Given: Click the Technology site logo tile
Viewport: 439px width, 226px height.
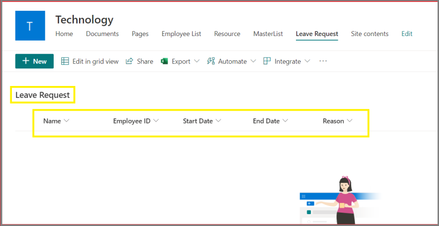Looking at the screenshot, I should point(30,25).
